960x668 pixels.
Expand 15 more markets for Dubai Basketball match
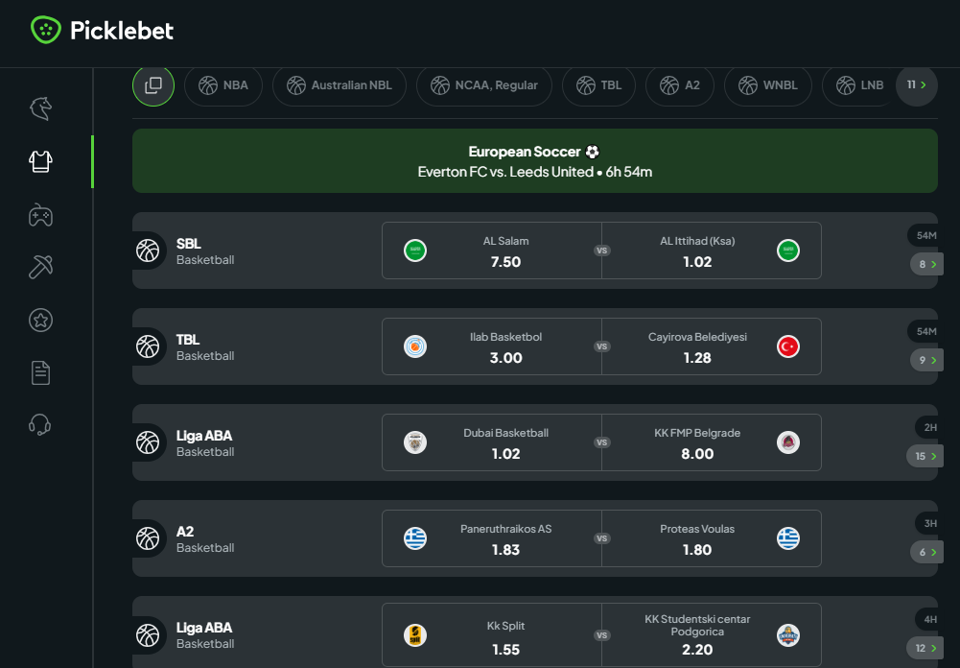click(925, 456)
